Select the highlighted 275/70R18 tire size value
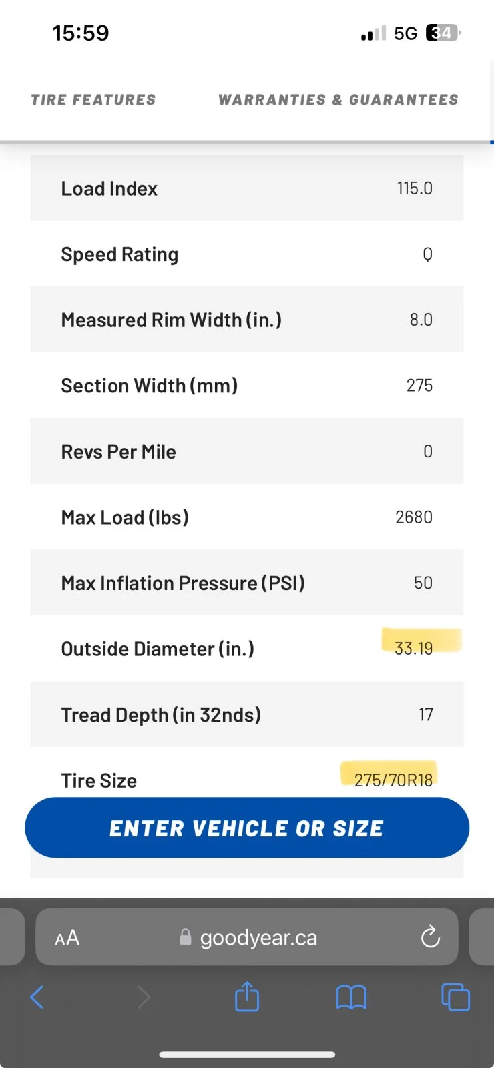This screenshot has width=494, height=1068. point(393,780)
